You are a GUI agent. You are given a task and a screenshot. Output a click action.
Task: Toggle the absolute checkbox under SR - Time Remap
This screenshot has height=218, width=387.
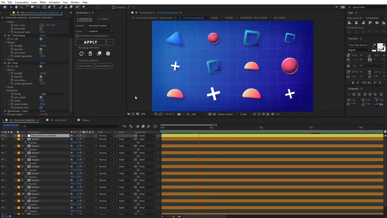coord(41,49)
